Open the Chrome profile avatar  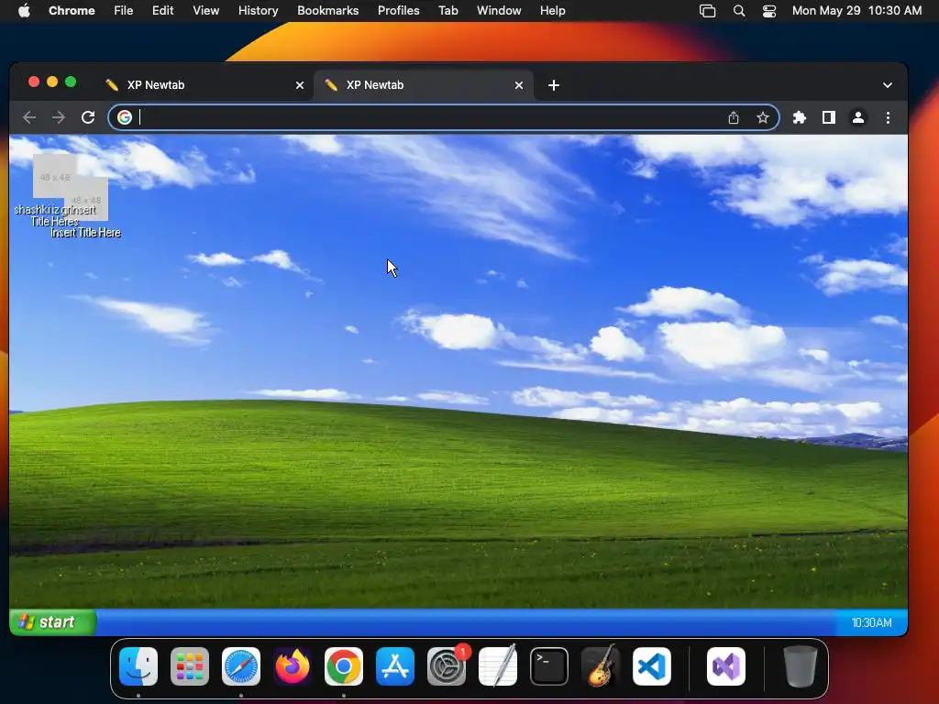(858, 117)
